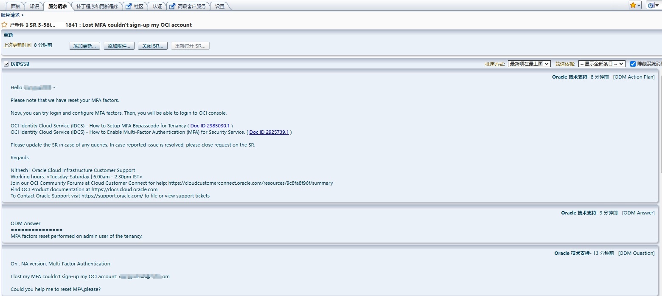The height and width of the screenshot is (296, 662).
Task: Click the 服务请求 breadcrumb link
Action: tap(10, 15)
